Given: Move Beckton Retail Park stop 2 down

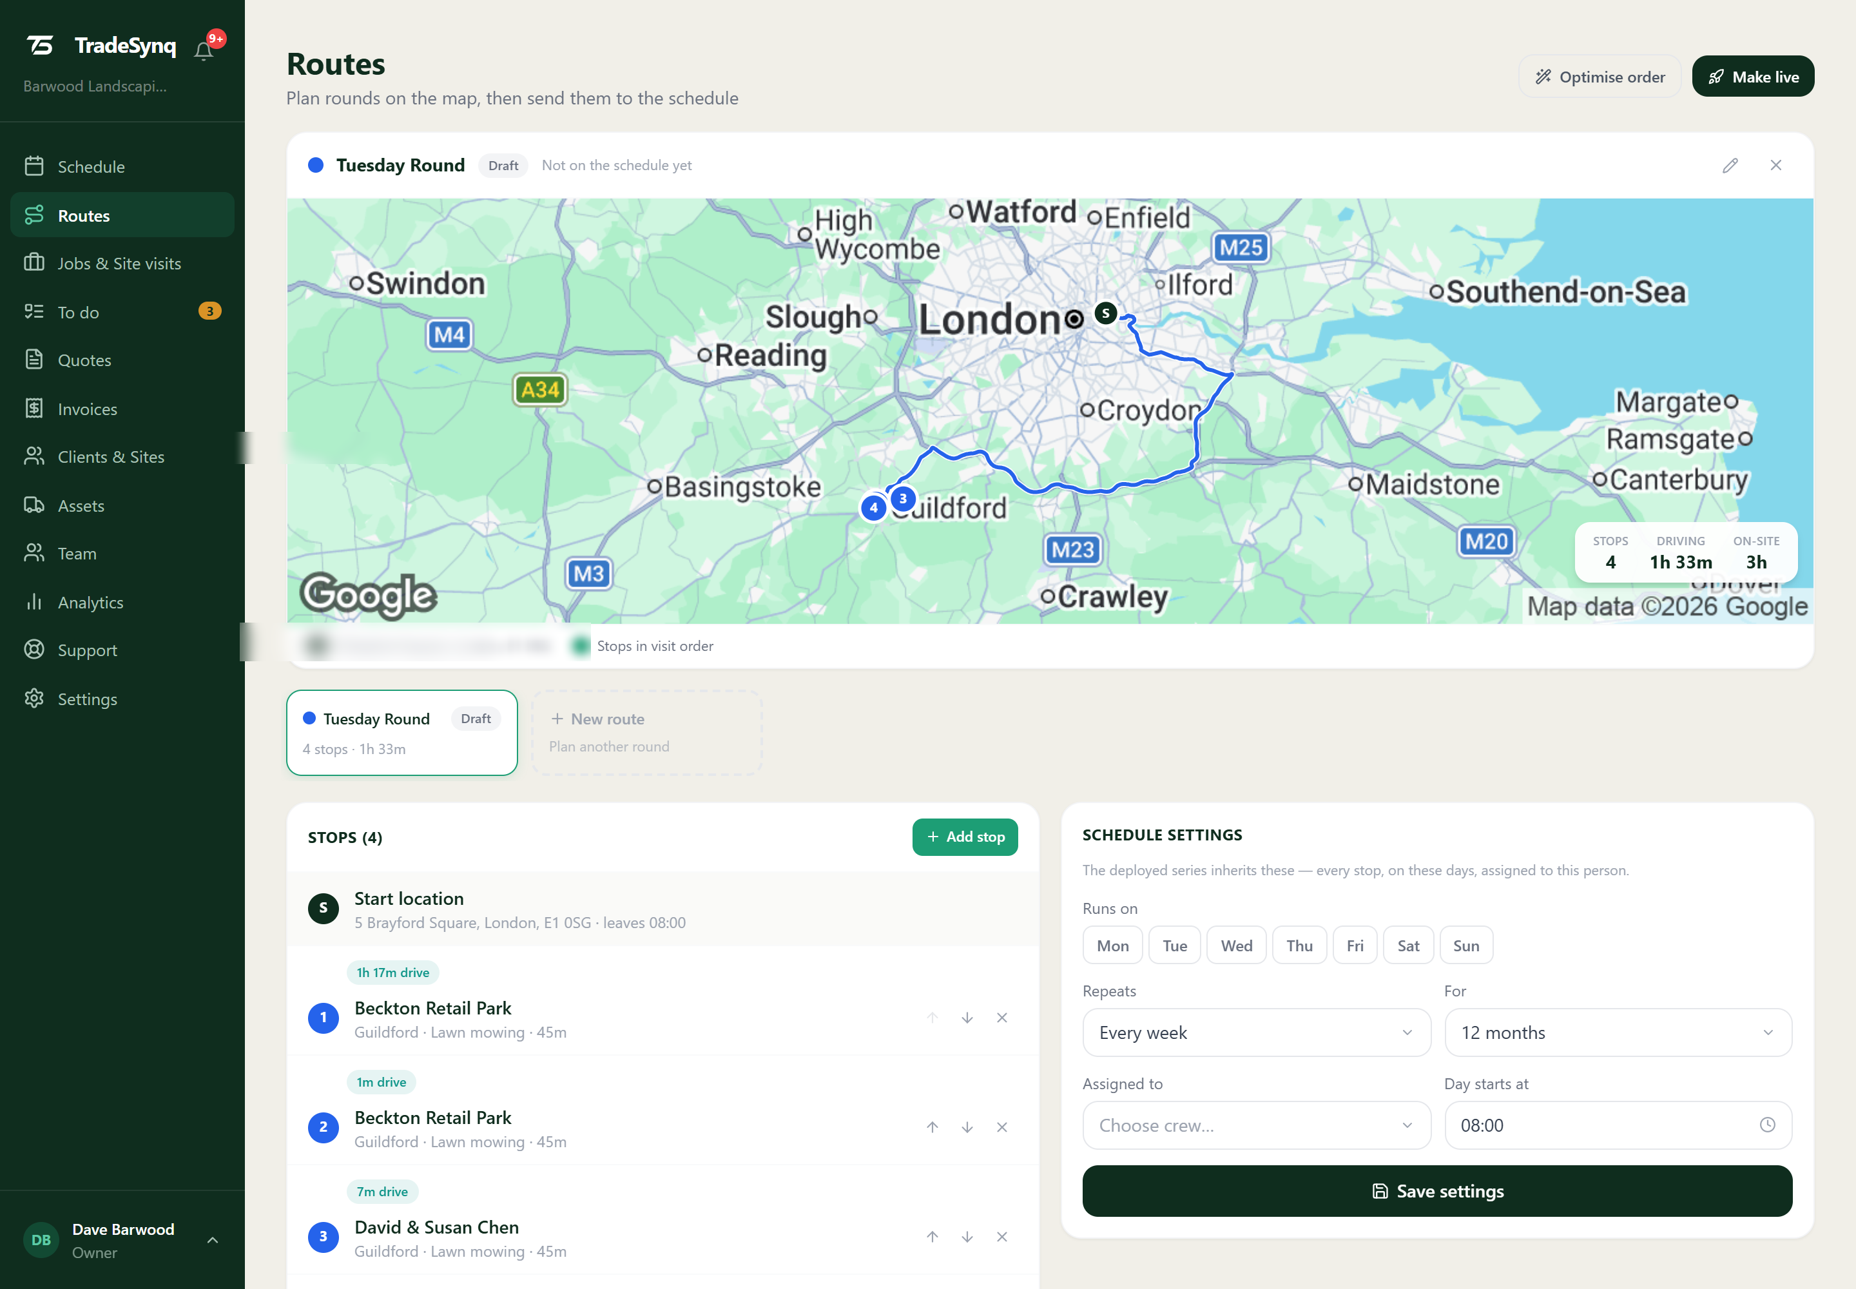Looking at the screenshot, I should 967,1127.
